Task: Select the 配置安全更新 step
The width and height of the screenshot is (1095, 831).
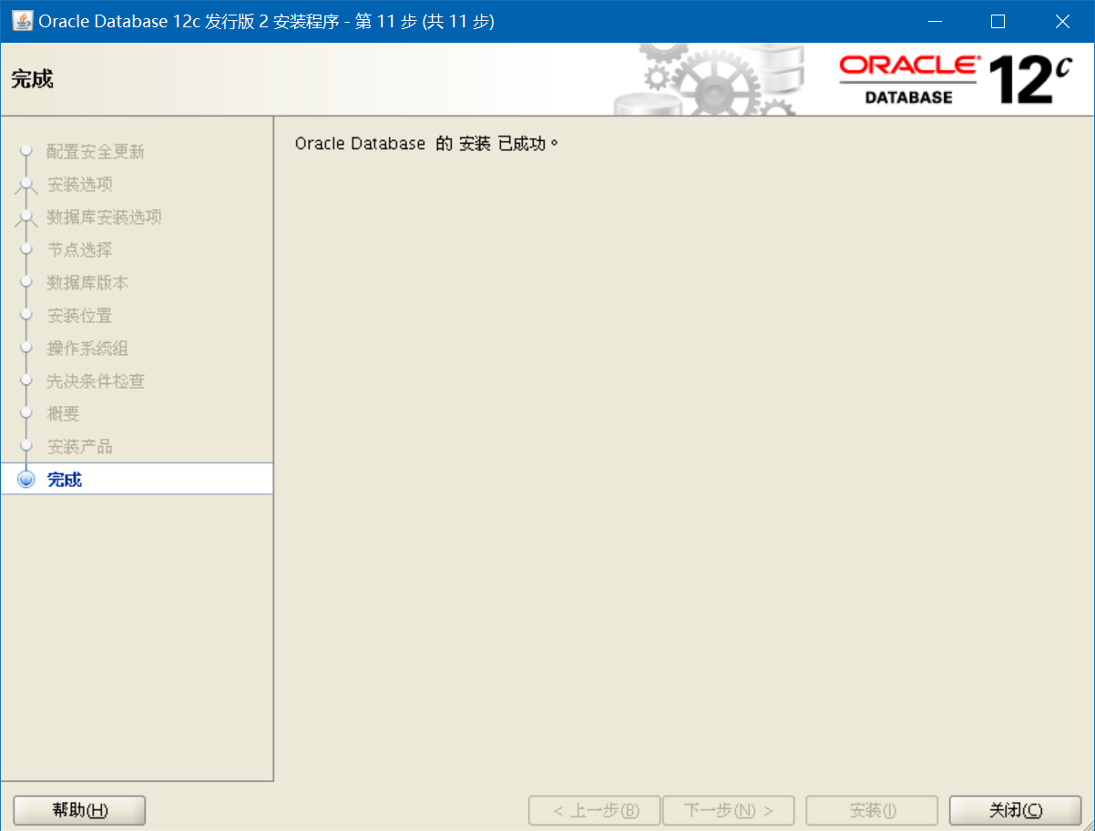Action: 96,152
